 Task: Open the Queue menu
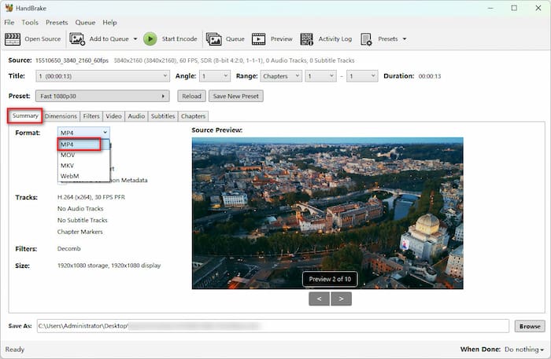click(85, 23)
